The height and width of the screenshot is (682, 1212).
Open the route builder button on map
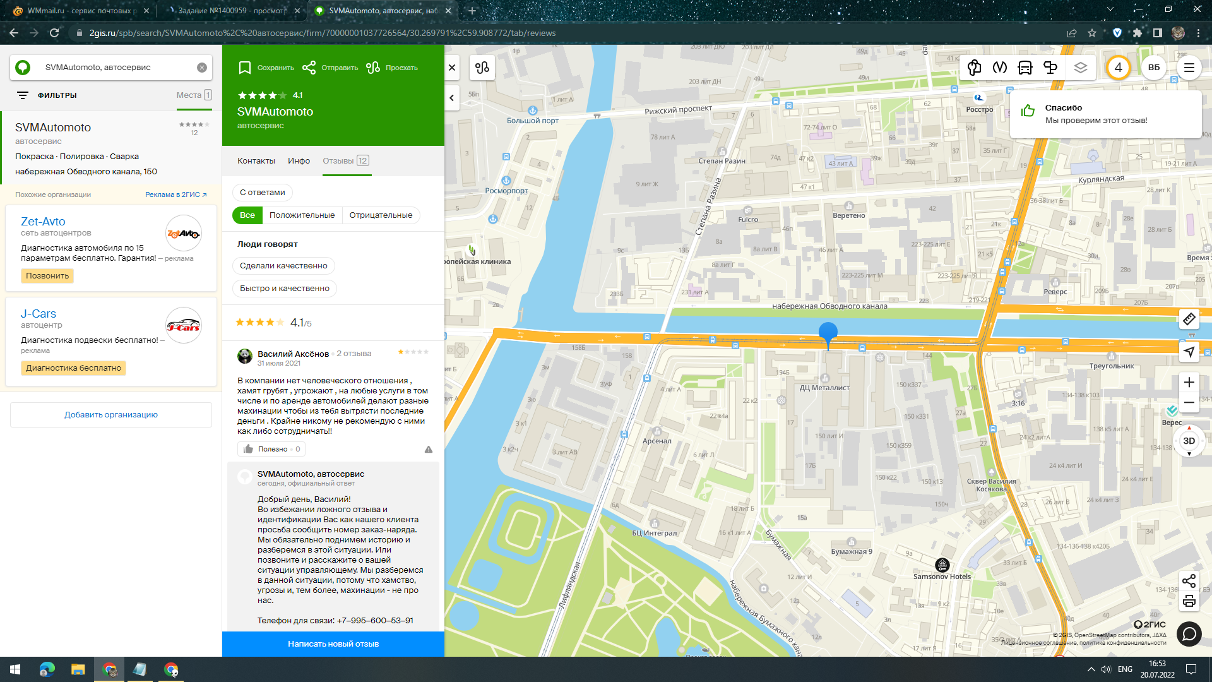482,68
